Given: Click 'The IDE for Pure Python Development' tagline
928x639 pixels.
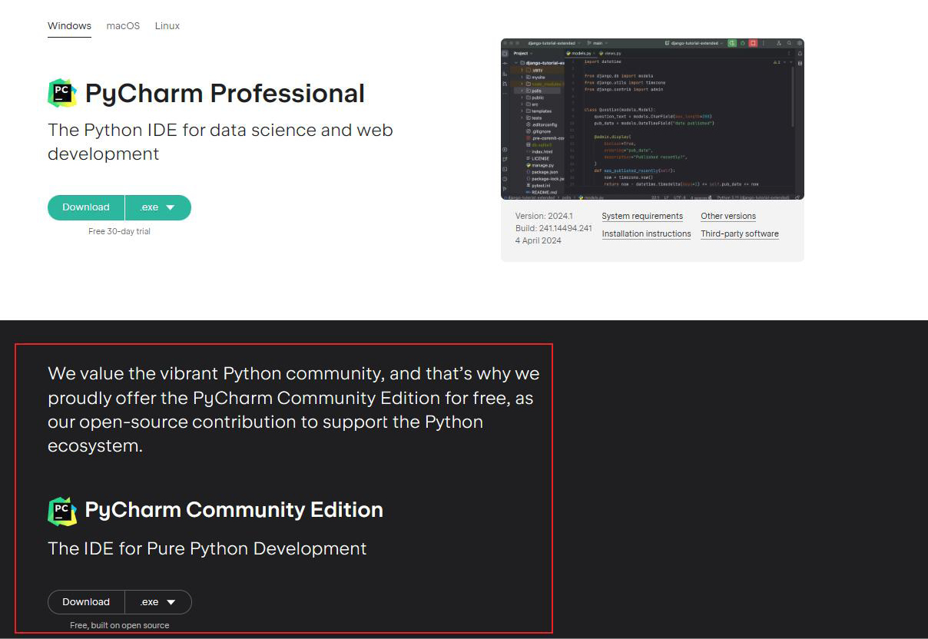Looking at the screenshot, I should pos(207,549).
